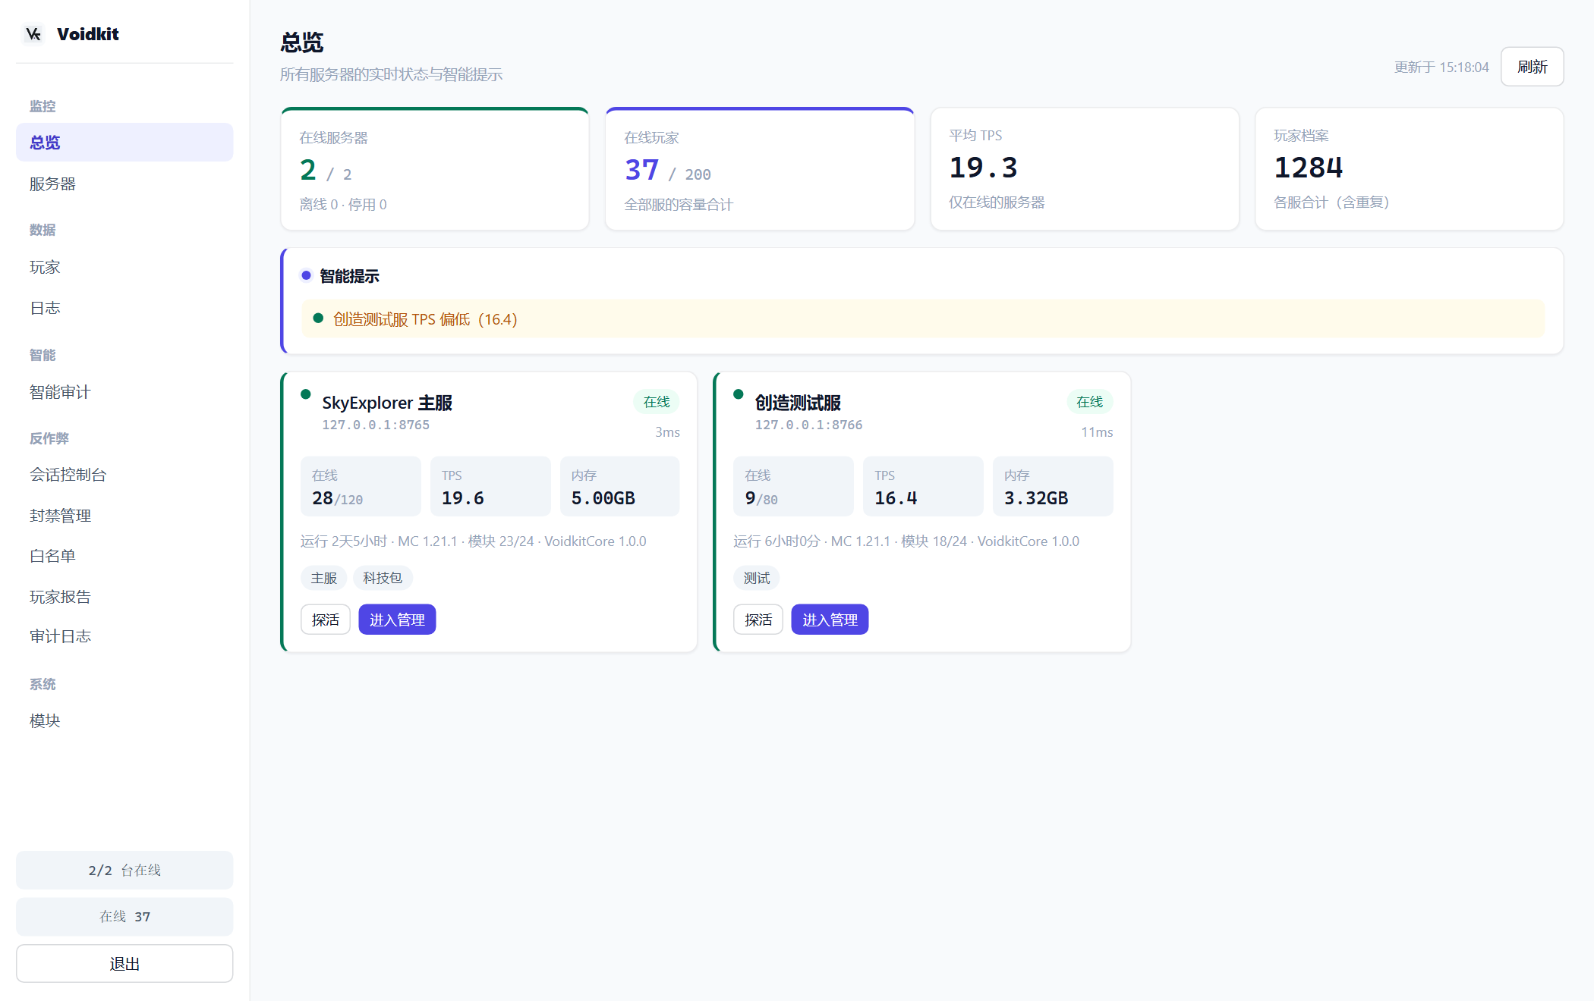Go to 服务器 in the sidebar

pos(124,184)
